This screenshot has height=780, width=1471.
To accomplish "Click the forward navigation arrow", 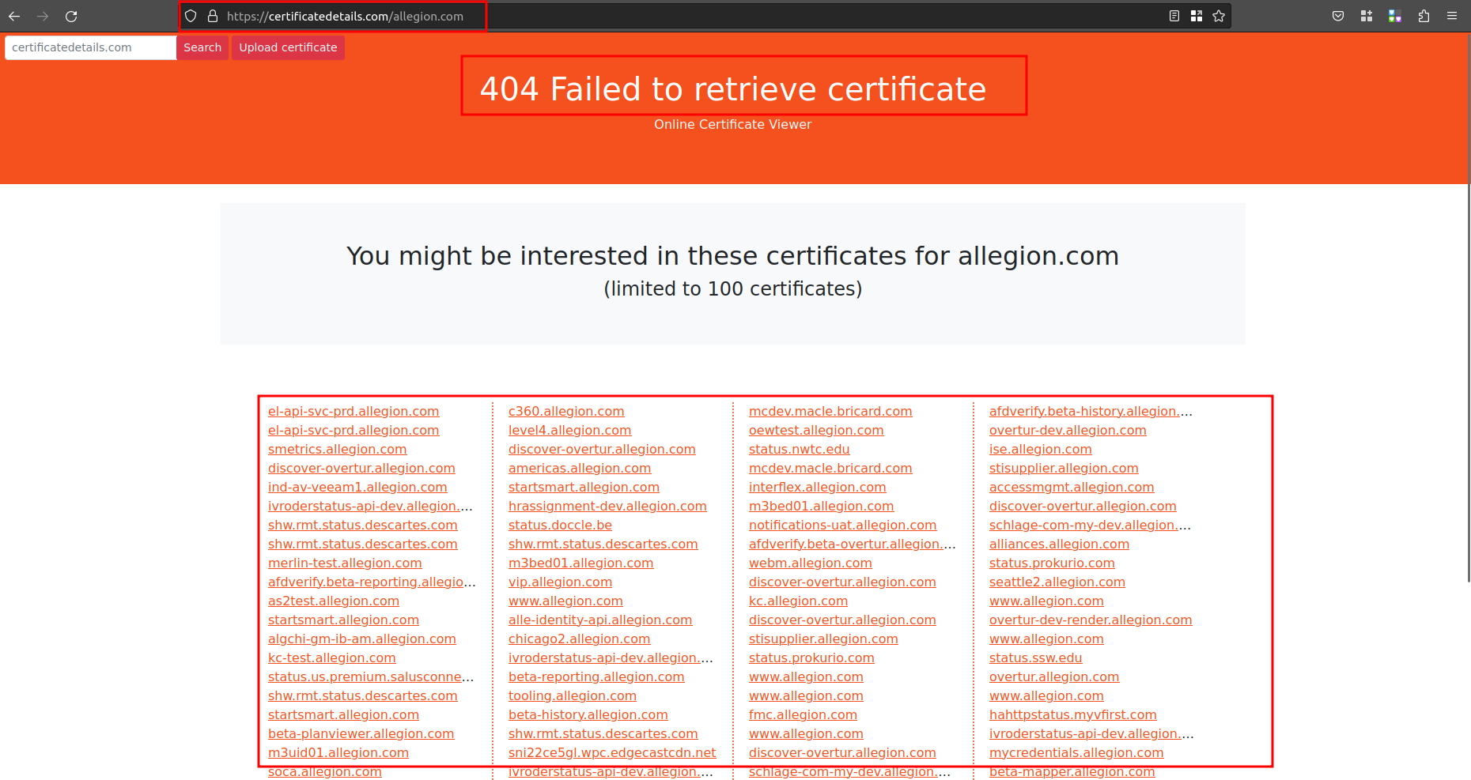I will [x=43, y=16].
